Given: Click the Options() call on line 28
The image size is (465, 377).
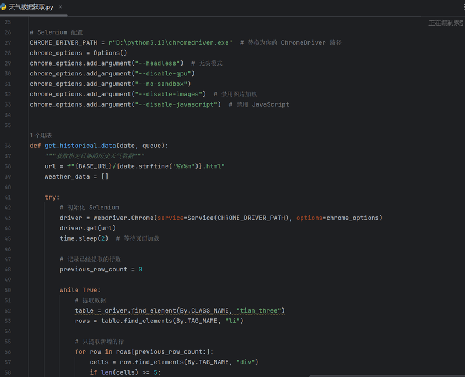Looking at the screenshot, I should 110,53.
